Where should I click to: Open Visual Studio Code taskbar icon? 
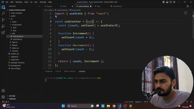(x=119, y=106)
